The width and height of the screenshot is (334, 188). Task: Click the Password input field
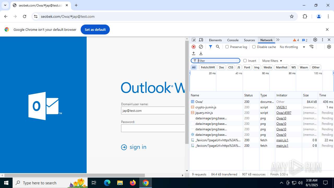[x=153, y=128]
